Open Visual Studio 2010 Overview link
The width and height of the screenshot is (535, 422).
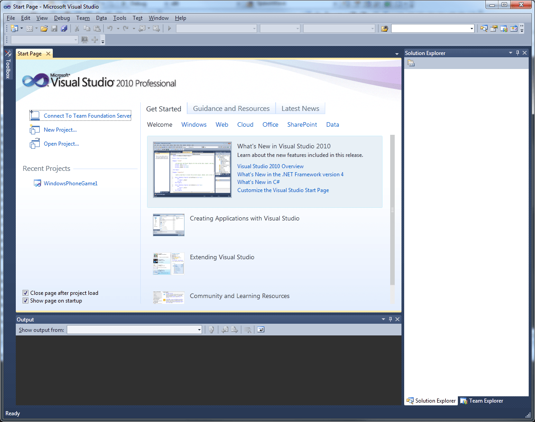270,166
